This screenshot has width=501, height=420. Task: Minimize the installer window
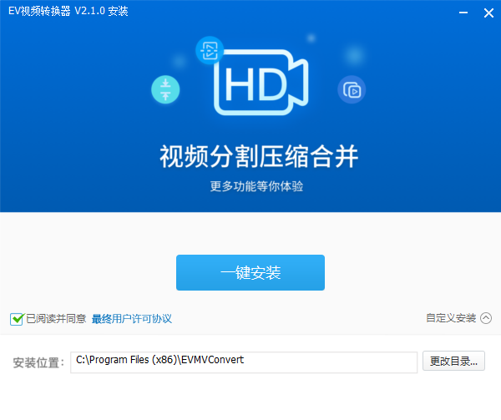tap(463, 13)
